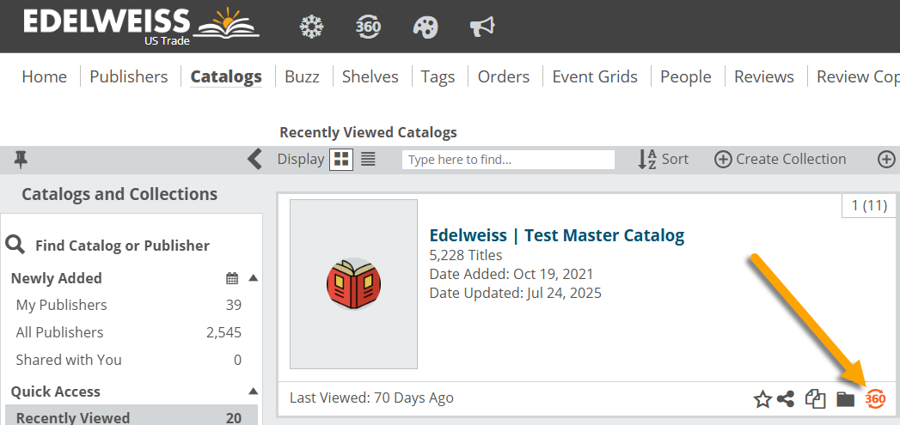Image resolution: width=900 pixels, height=425 pixels.
Task: Pin the Catalogs and Collections panel
Action: pyautogui.click(x=21, y=159)
